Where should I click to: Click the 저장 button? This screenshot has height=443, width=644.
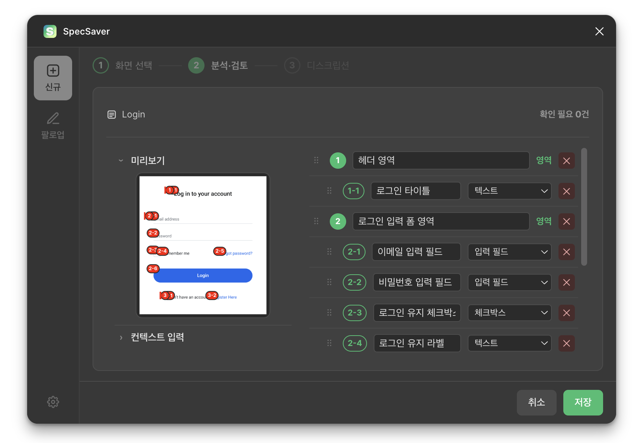coord(583,402)
